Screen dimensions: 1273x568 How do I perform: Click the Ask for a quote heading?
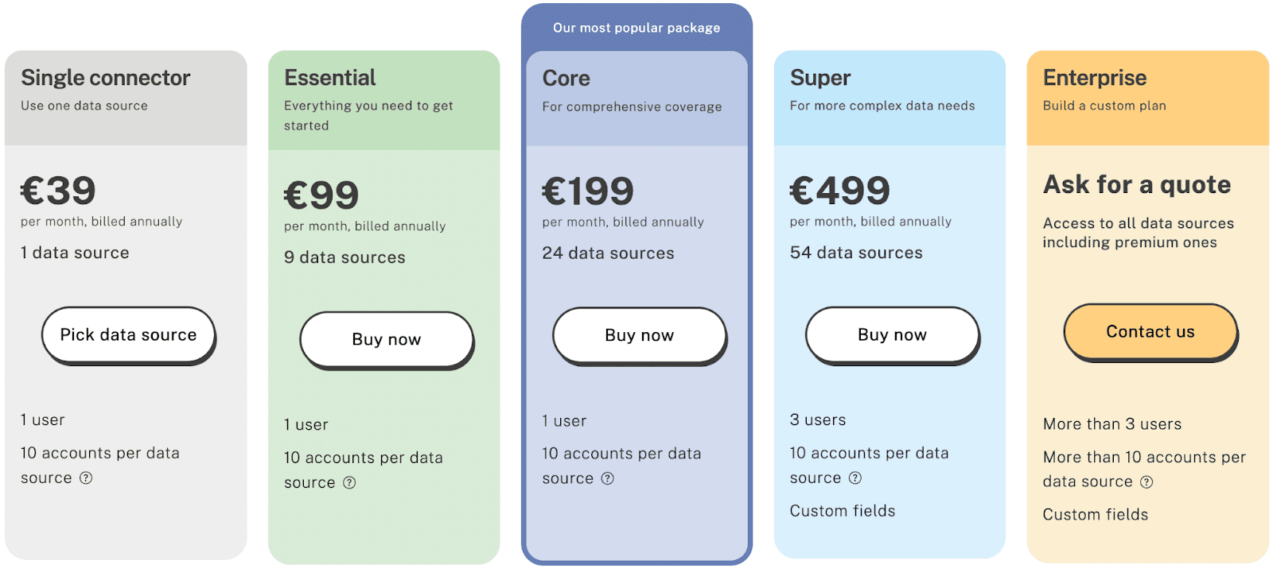[1137, 185]
